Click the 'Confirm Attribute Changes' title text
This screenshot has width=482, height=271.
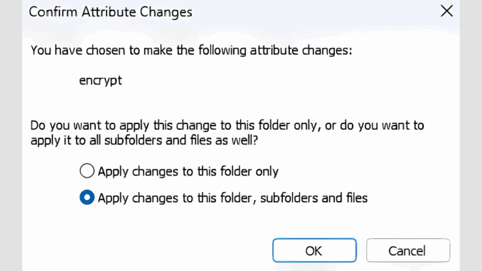point(110,12)
